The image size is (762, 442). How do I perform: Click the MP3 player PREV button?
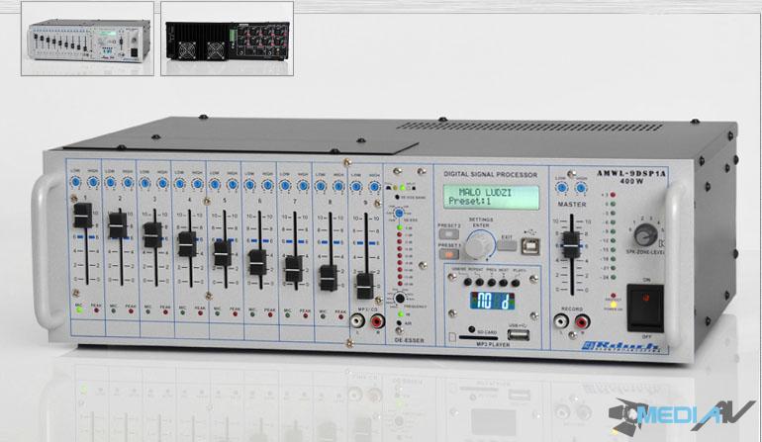491,282
